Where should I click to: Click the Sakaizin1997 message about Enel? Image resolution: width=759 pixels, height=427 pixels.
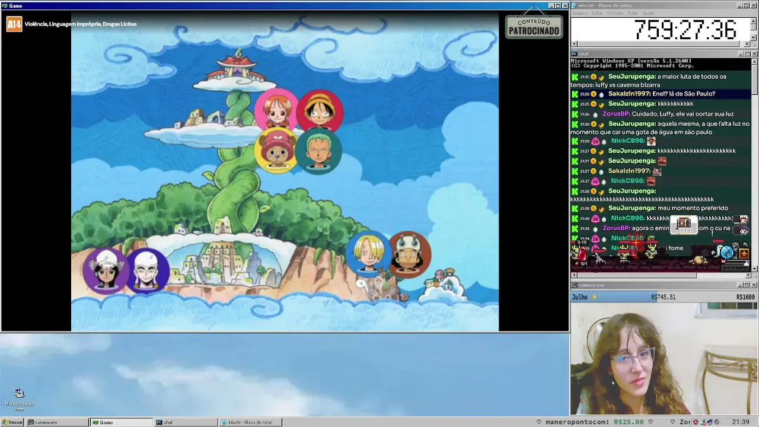coord(662,94)
